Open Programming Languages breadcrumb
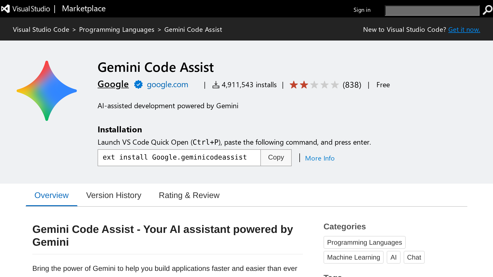Image resolution: width=493 pixels, height=277 pixels. [x=117, y=29]
